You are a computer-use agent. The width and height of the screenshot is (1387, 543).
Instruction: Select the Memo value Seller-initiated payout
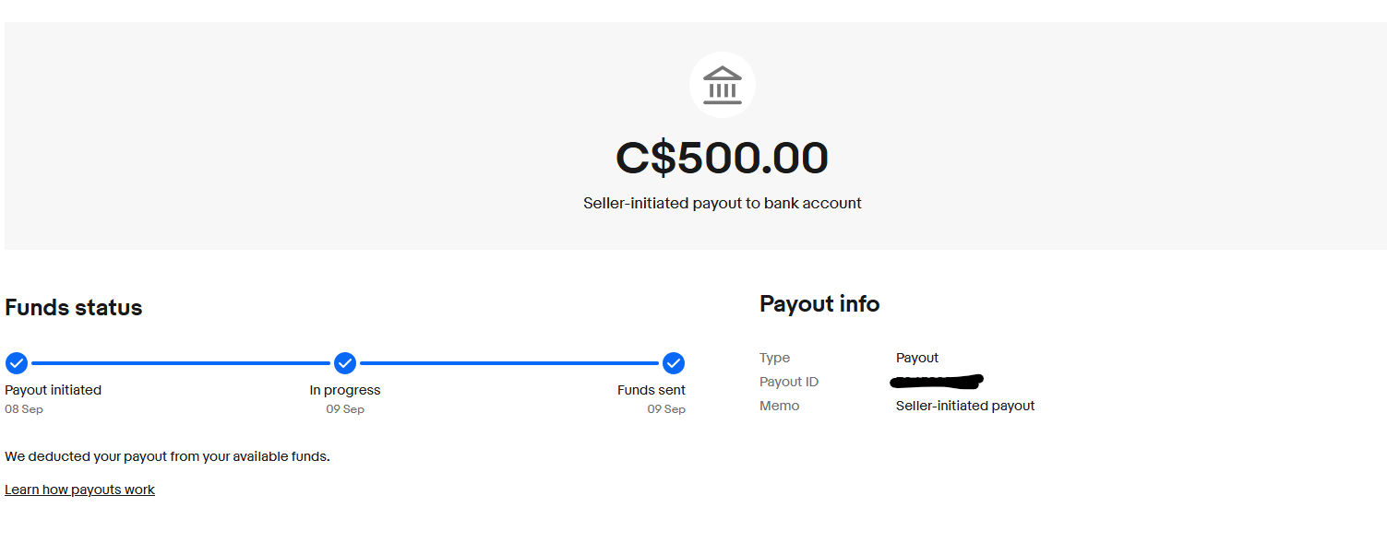click(x=965, y=406)
